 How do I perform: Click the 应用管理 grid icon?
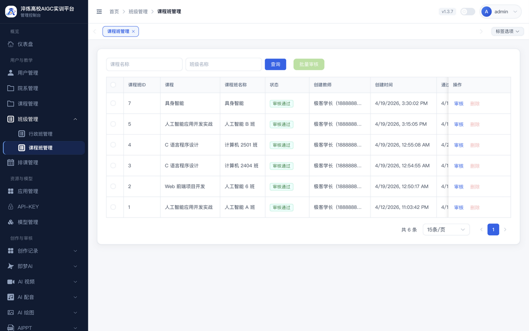pyautogui.click(x=11, y=191)
